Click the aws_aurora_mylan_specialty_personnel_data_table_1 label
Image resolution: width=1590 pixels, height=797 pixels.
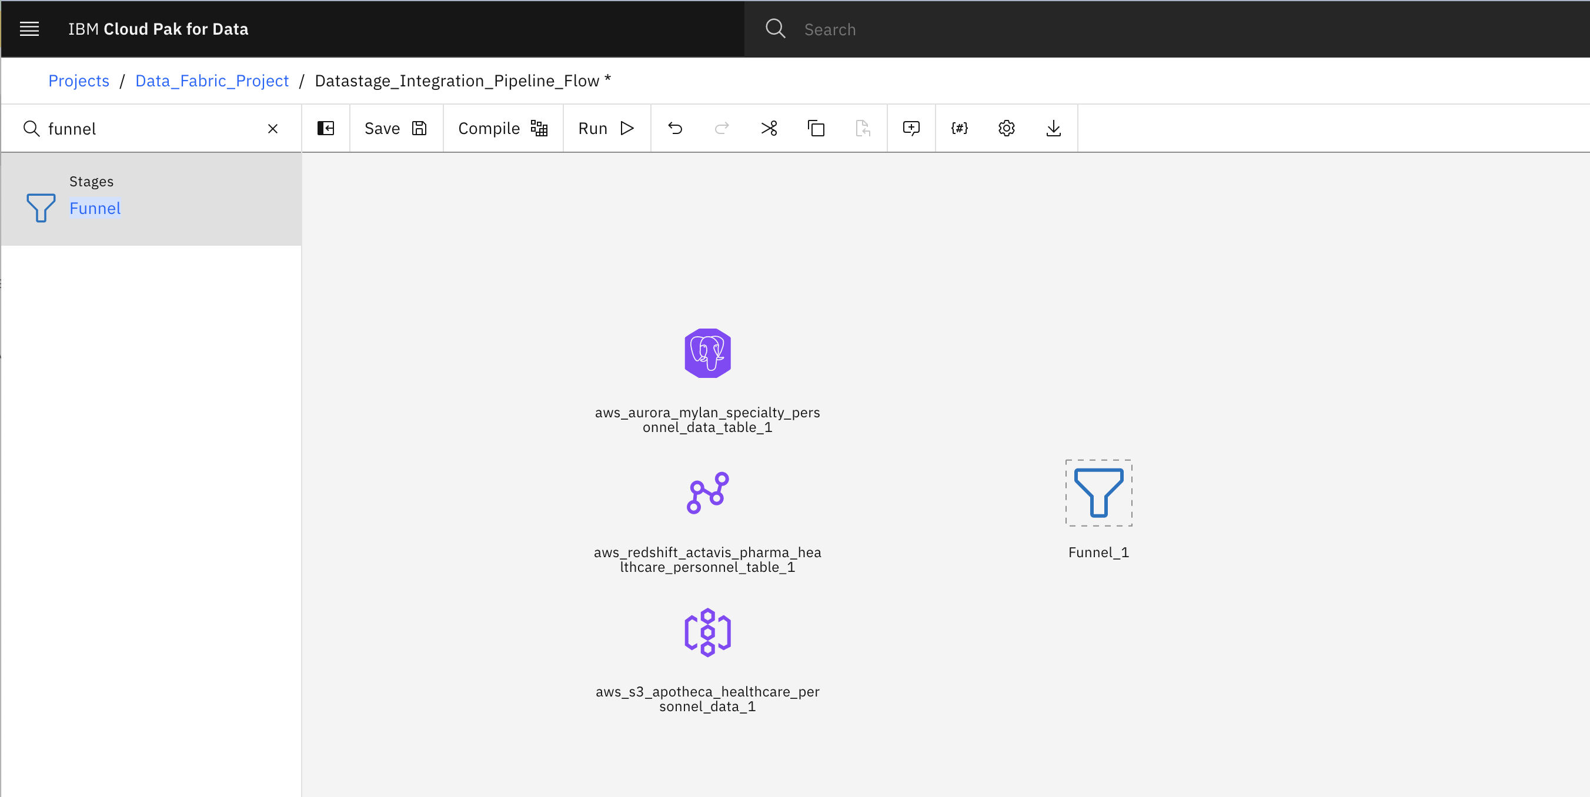707,420
